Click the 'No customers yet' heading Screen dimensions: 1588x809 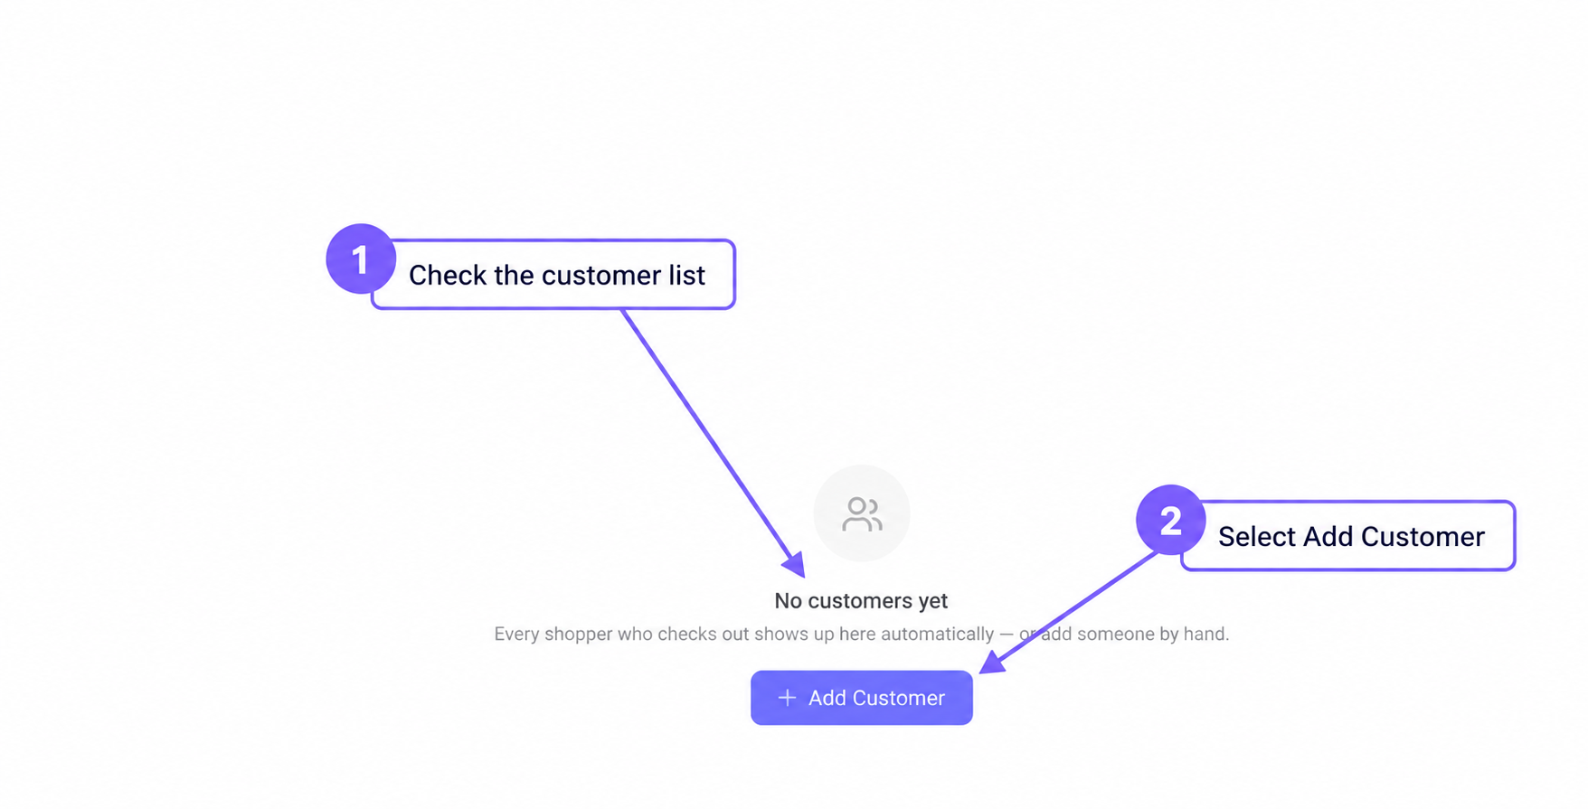point(861,600)
